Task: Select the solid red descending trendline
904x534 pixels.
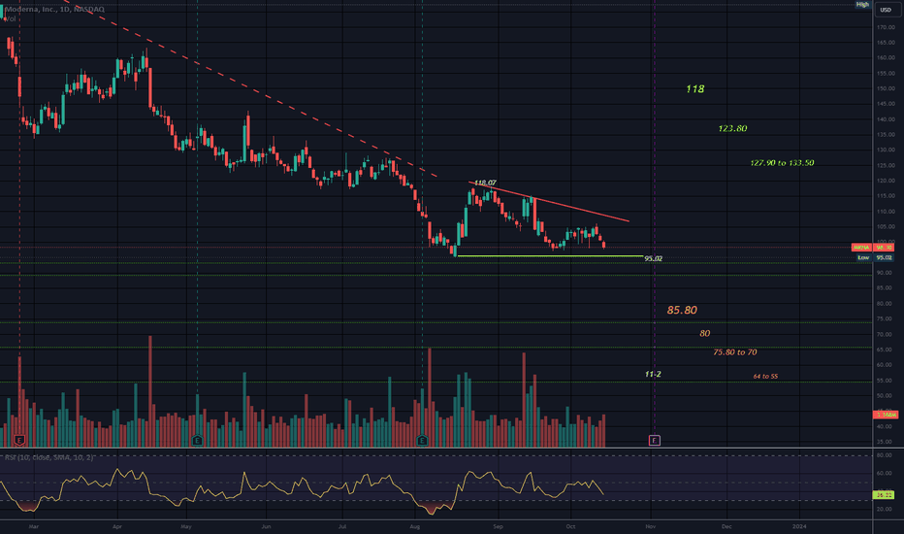Action: (549, 202)
